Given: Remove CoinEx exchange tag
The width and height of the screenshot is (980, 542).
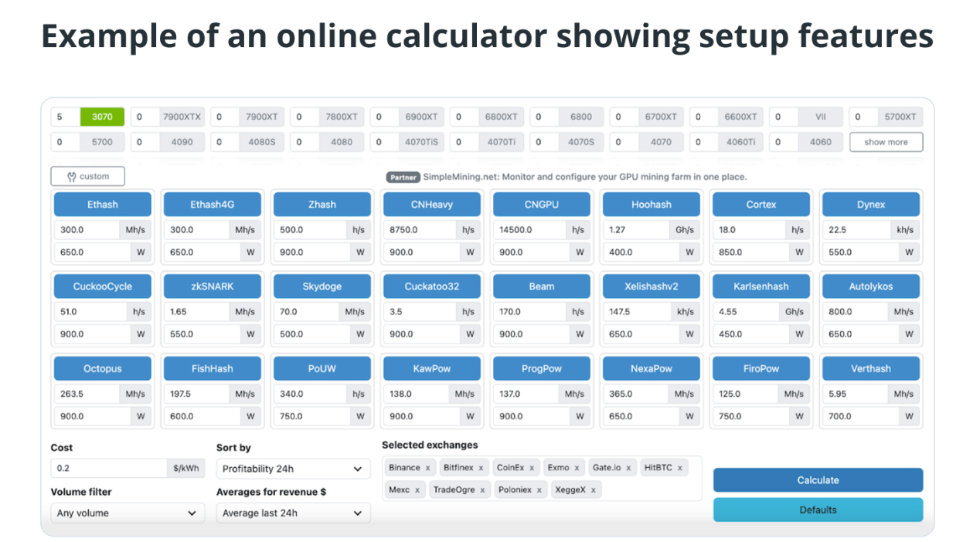Looking at the screenshot, I should (x=532, y=468).
